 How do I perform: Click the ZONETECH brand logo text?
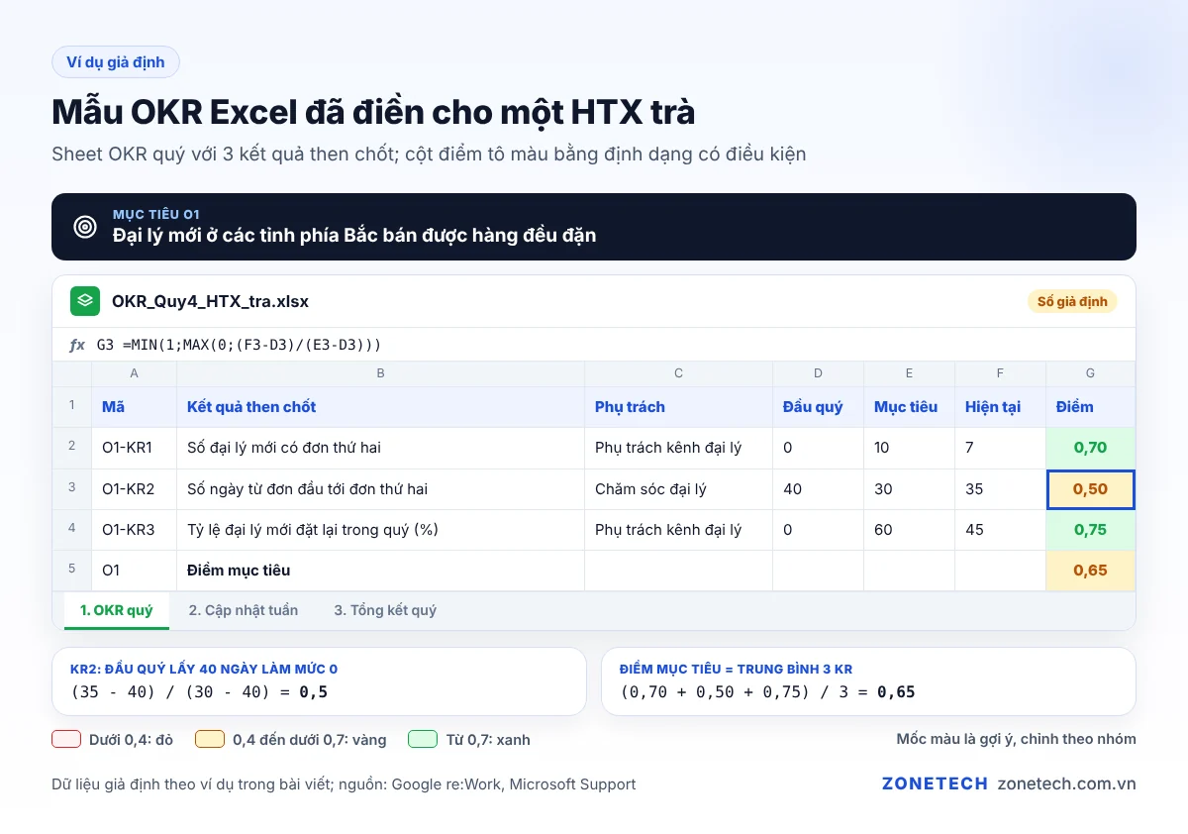pyautogui.click(x=935, y=783)
